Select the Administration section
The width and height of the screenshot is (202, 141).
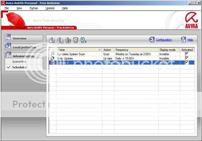point(24,56)
